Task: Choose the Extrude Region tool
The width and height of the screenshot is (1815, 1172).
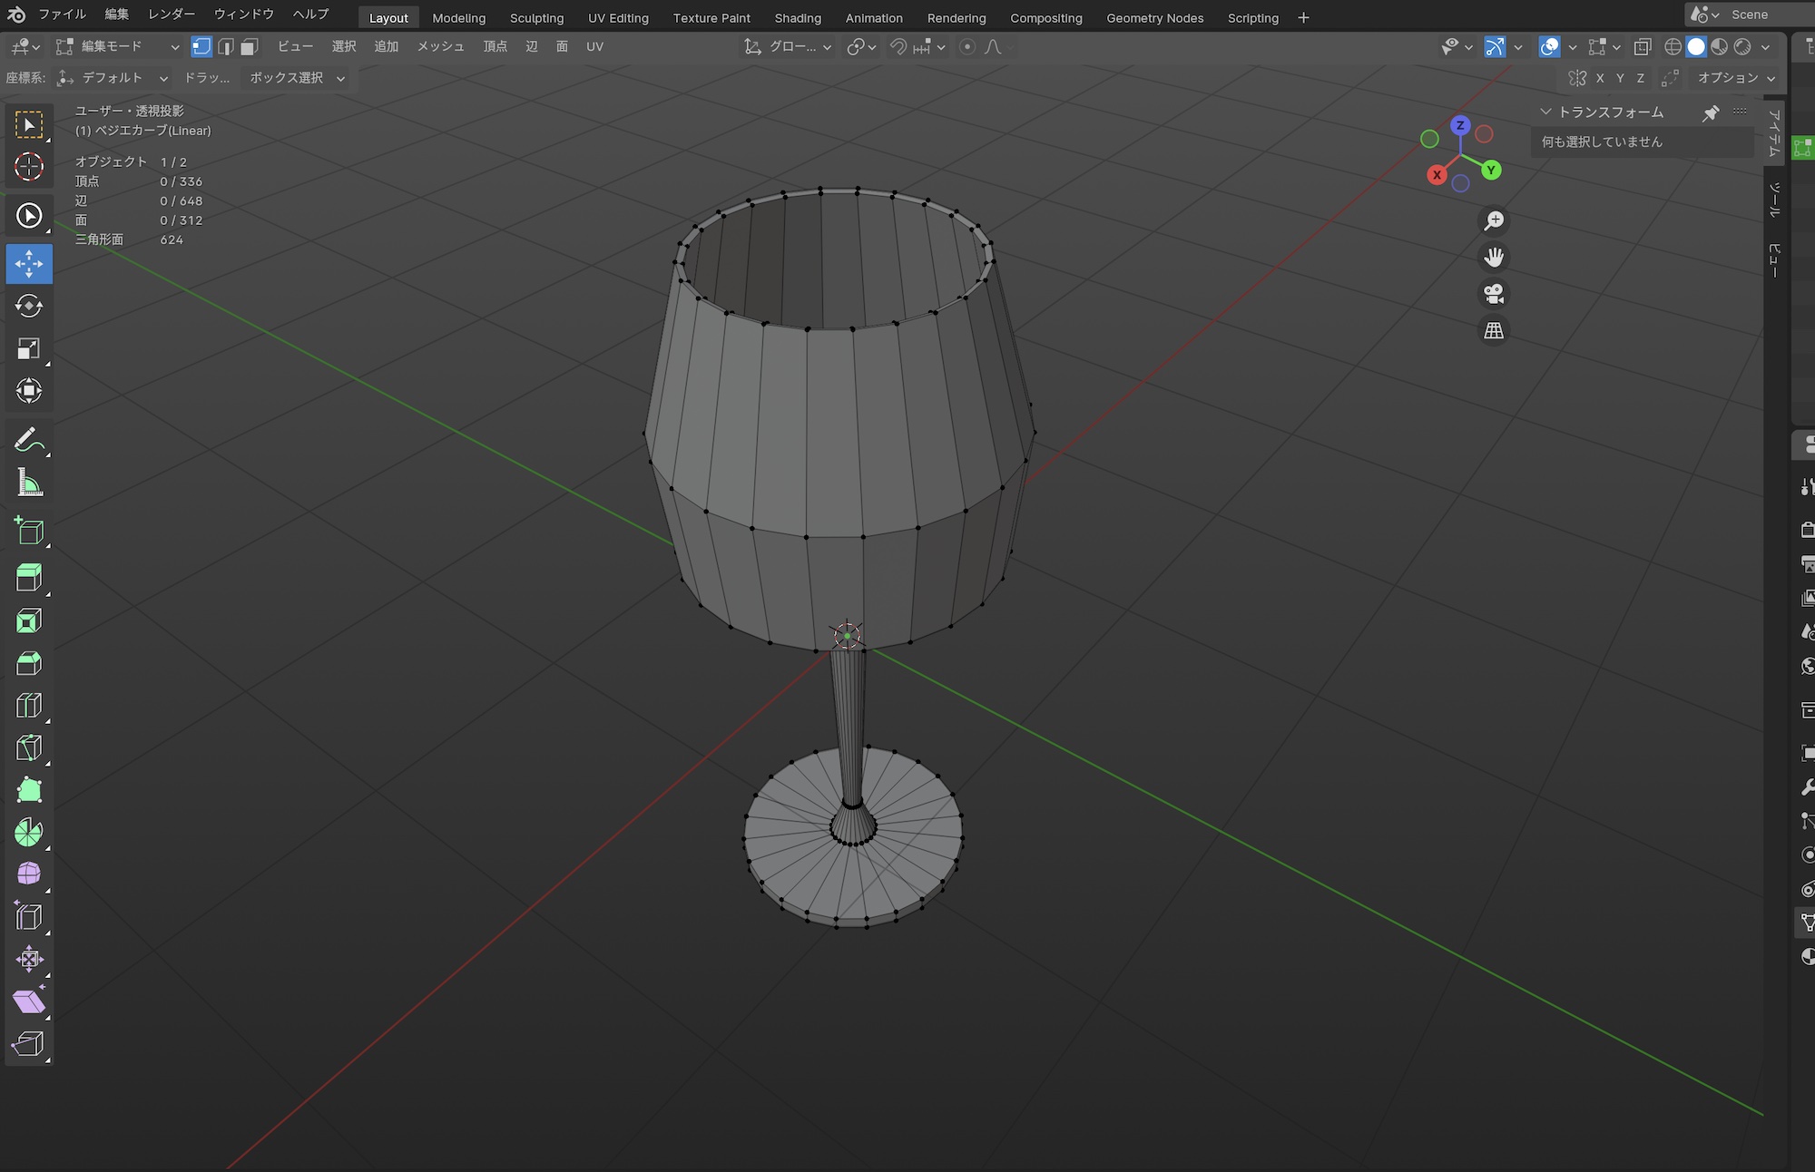Action: pyautogui.click(x=29, y=578)
